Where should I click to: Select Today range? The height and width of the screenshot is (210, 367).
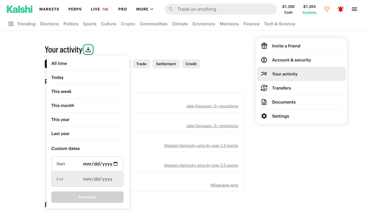[88, 78]
